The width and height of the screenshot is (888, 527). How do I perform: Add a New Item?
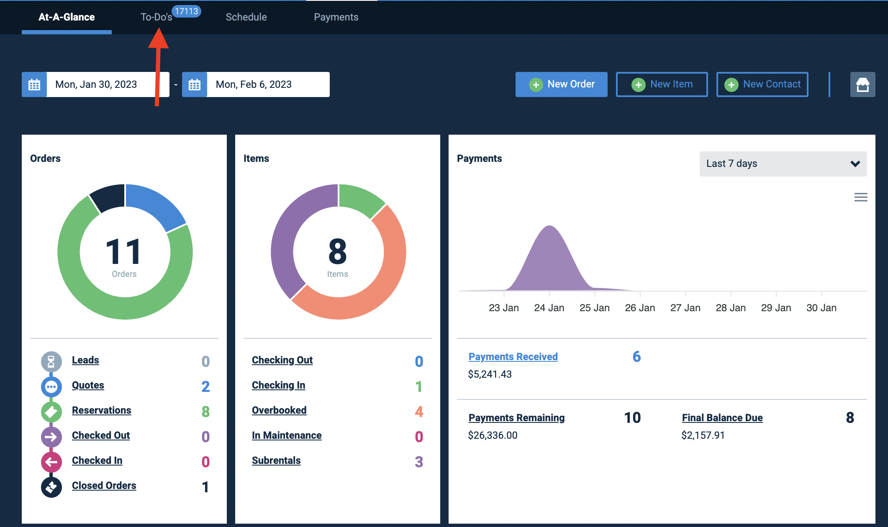[x=662, y=84]
